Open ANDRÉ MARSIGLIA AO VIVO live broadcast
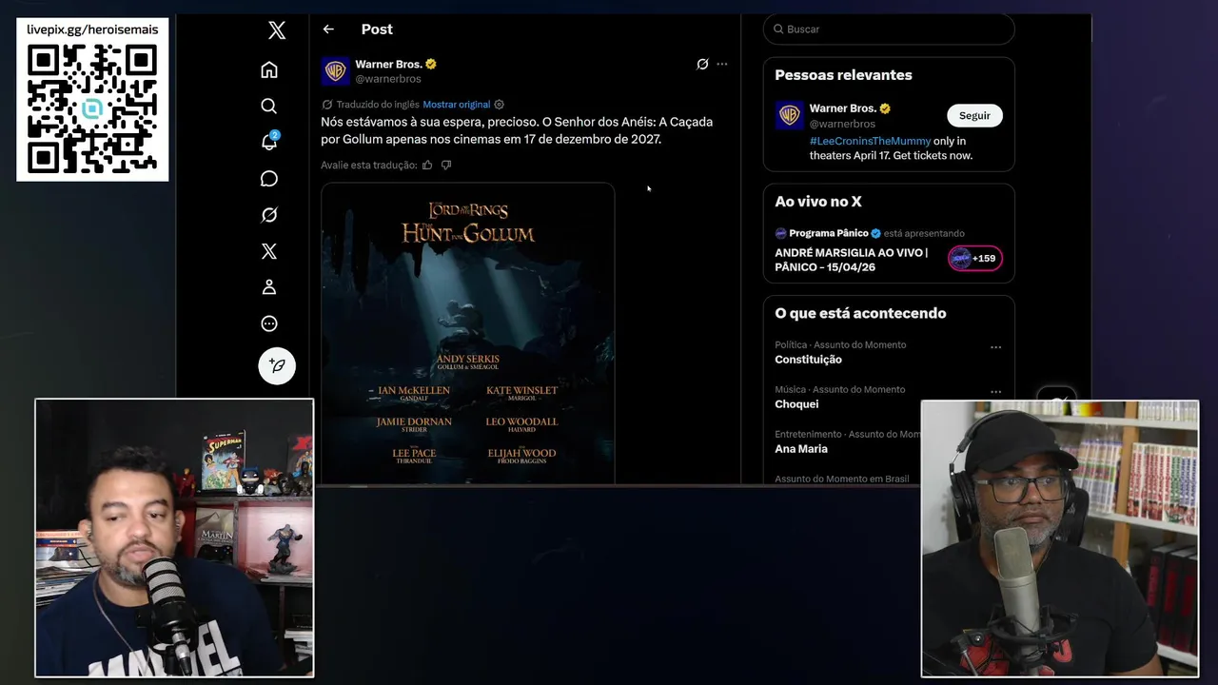The image size is (1218, 685). 852,260
